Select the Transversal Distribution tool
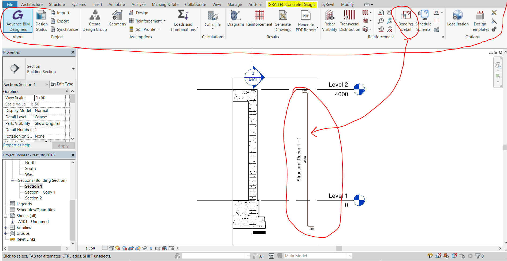Image resolution: width=507 pixels, height=261 pixels. (349, 16)
